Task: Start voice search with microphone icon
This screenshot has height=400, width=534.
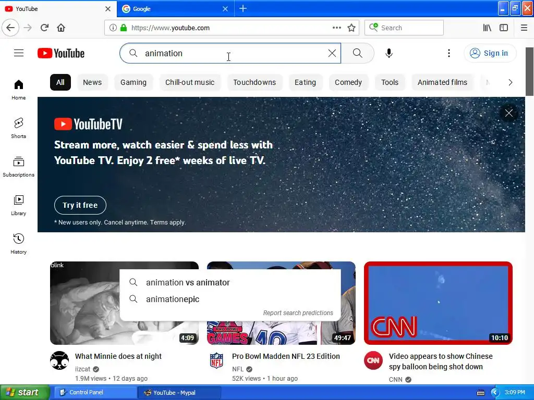Action: tap(389, 53)
